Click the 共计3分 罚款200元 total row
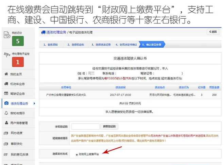The width and height of the screenshot is (224, 165). point(130,103)
